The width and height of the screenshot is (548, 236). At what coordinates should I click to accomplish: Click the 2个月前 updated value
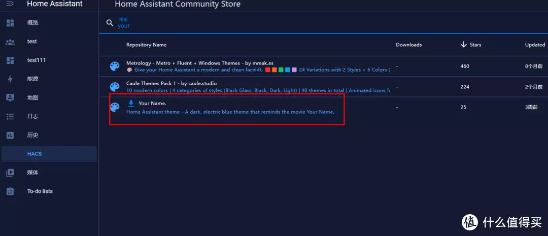tap(534, 87)
